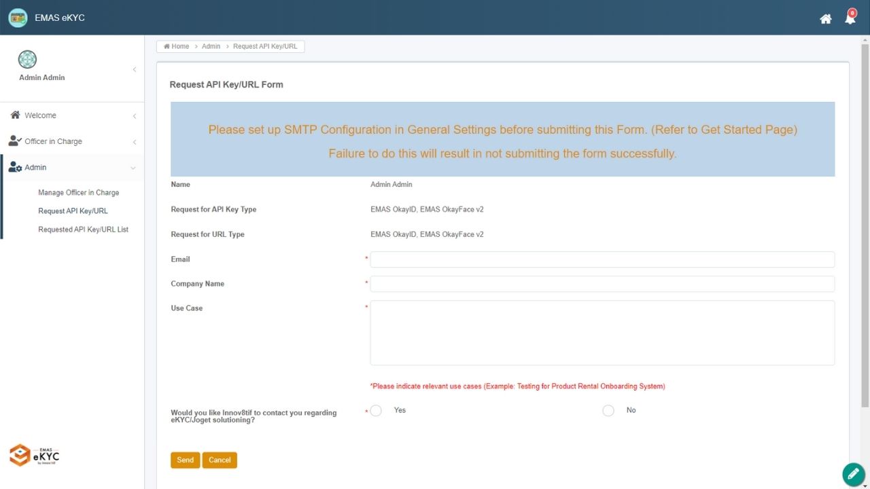Click the Name value Admin Admin
The height and width of the screenshot is (489, 870).
[x=391, y=185]
